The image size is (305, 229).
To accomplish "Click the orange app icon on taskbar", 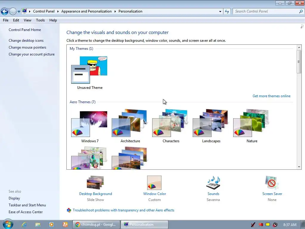I will [x=65, y=225].
